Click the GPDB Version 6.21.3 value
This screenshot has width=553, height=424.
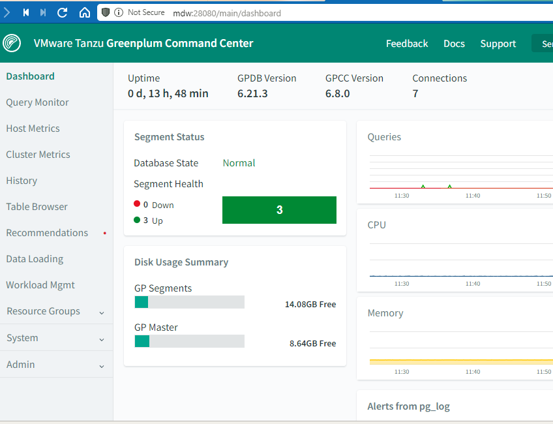(252, 93)
